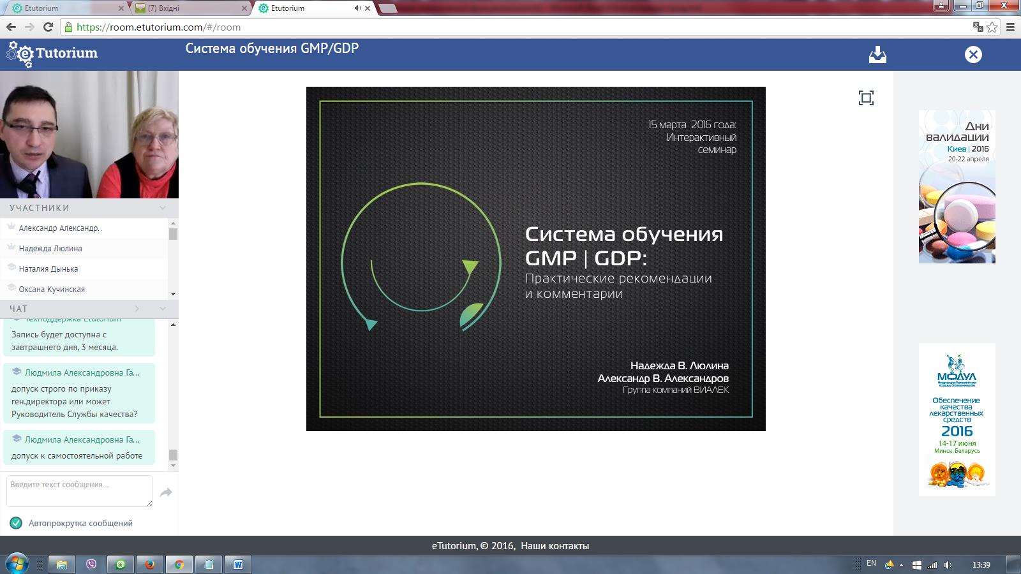
Task: Click the EN language indicator in taskbar
Action: coord(871,564)
